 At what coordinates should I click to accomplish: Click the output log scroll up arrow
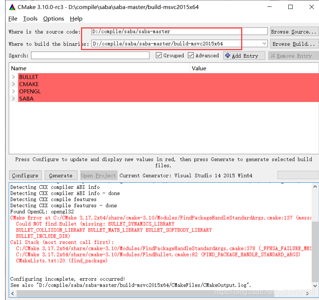click(315, 187)
